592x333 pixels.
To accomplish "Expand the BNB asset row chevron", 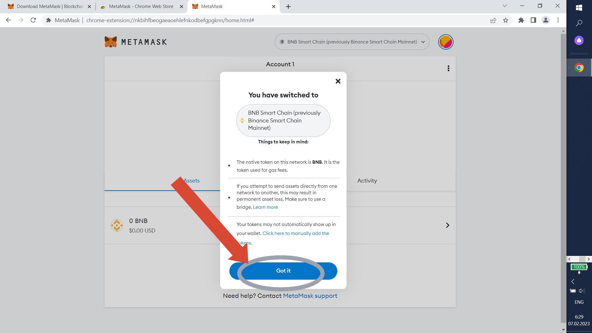I will 447,225.
